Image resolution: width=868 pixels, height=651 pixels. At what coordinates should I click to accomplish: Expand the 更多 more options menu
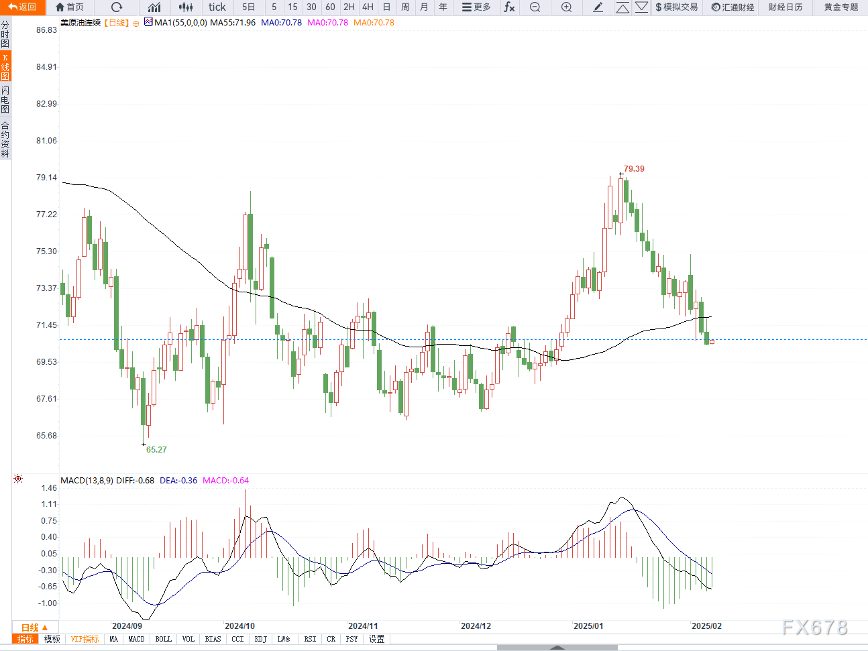[476, 7]
